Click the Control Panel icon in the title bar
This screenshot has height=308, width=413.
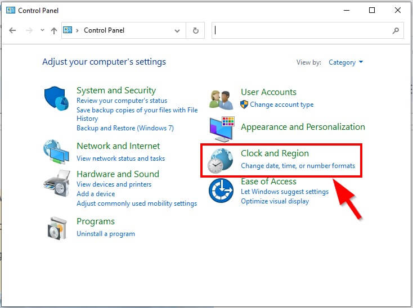(11, 10)
